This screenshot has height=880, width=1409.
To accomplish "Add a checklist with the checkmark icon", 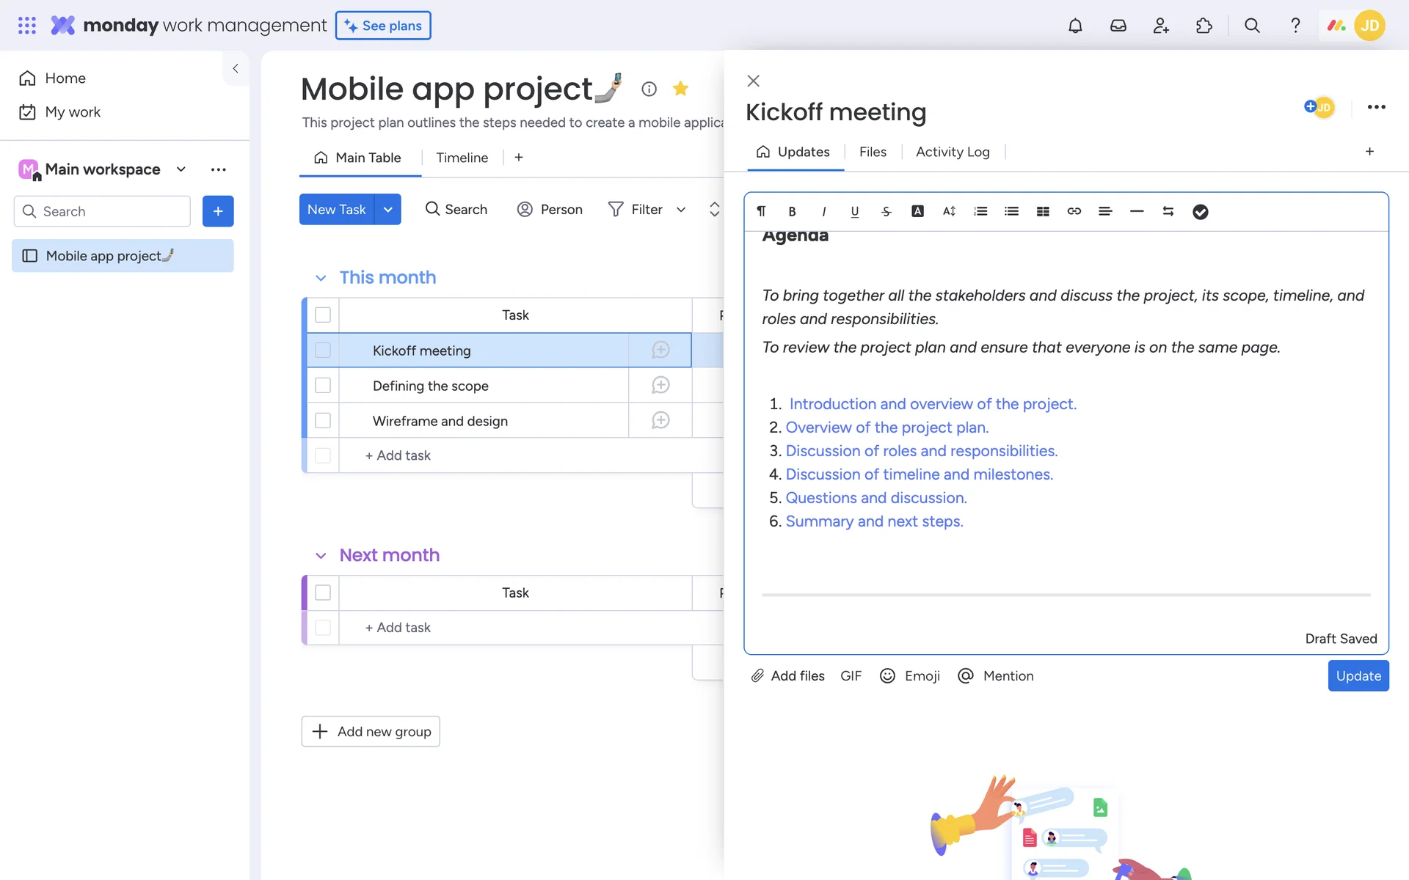I will (1200, 212).
